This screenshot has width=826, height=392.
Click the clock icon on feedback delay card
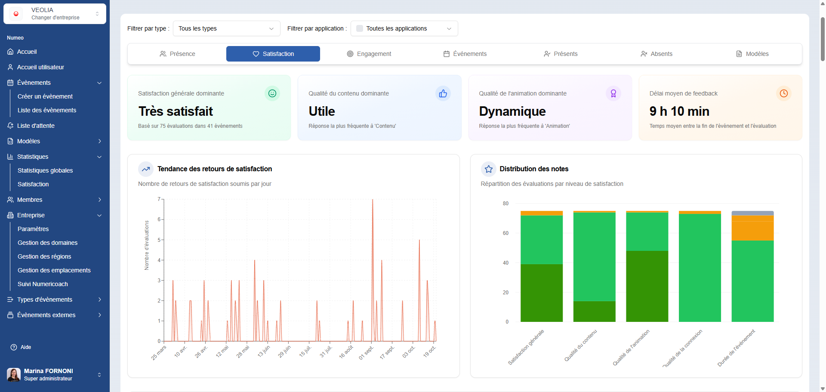pos(783,93)
